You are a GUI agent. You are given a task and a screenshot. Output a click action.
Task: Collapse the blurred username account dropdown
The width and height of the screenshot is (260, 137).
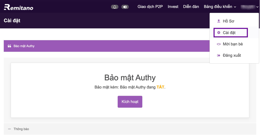[x=249, y=7]
